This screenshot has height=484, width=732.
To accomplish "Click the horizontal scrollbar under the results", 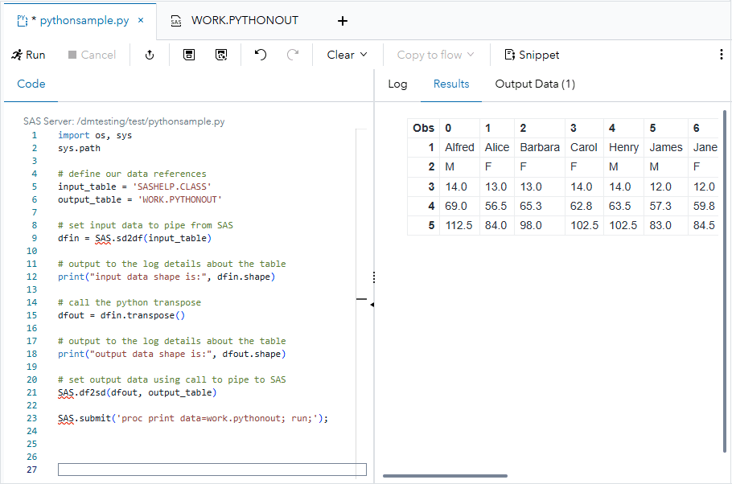I will (445, 476).
